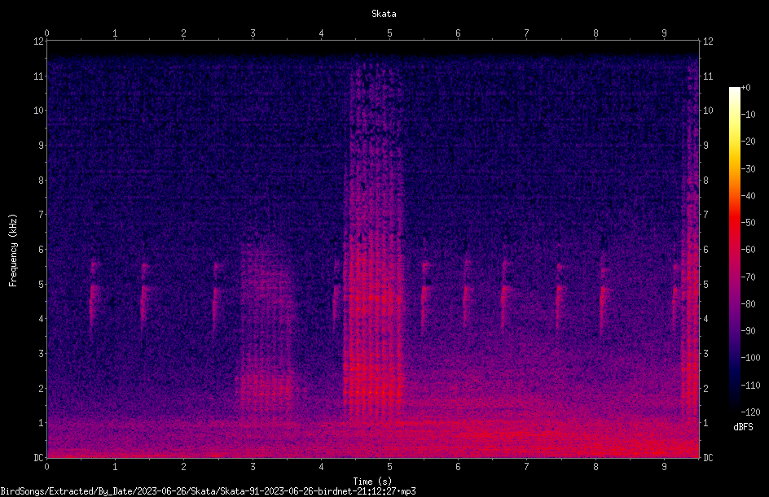Viewport: 769px width, 497px height.
Task: Click the "3" tick on the left frequency axis
Action: point(41,354)
